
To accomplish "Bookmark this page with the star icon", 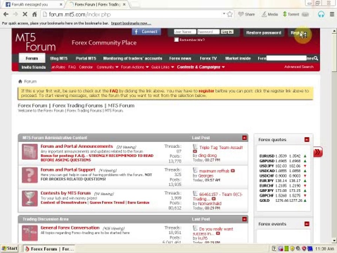I will (230, 14).
